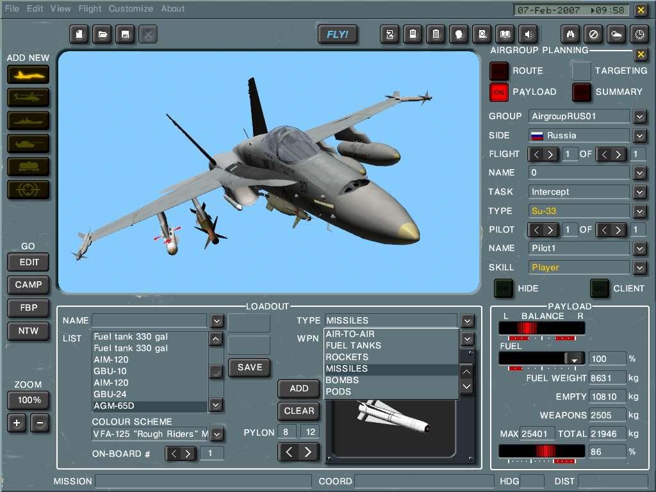Open the binoculars search tool

[x=571, y=35]
